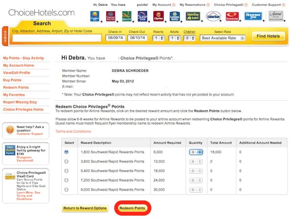The image size is (294, 222).
Task: Open the Select Rate dropdown
Action: (222, 38)
